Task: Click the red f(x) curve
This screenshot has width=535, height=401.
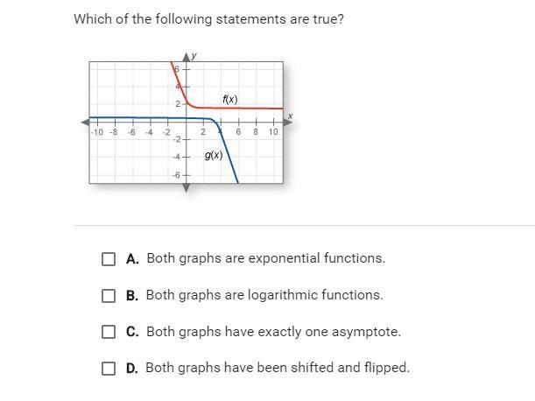Action: tap(239, 109)
